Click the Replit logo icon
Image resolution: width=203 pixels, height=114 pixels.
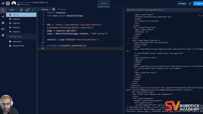(8, 3)
